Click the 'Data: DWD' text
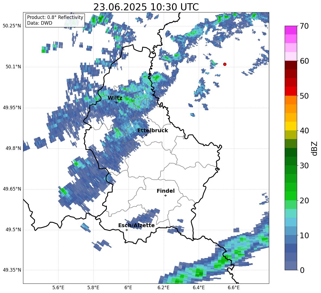 [40, 23]
